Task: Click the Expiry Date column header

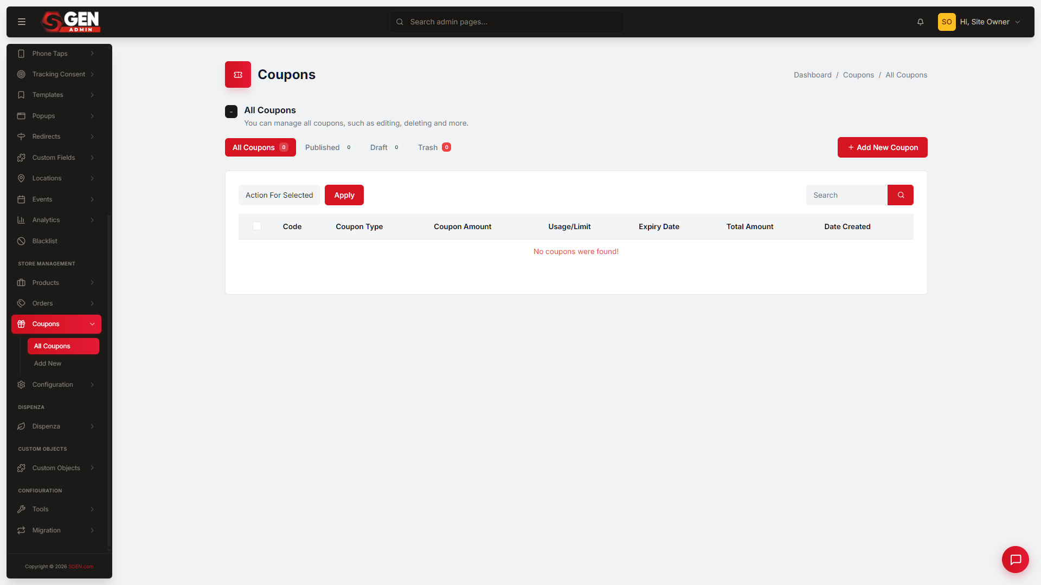Action: (x=659, y=226)
